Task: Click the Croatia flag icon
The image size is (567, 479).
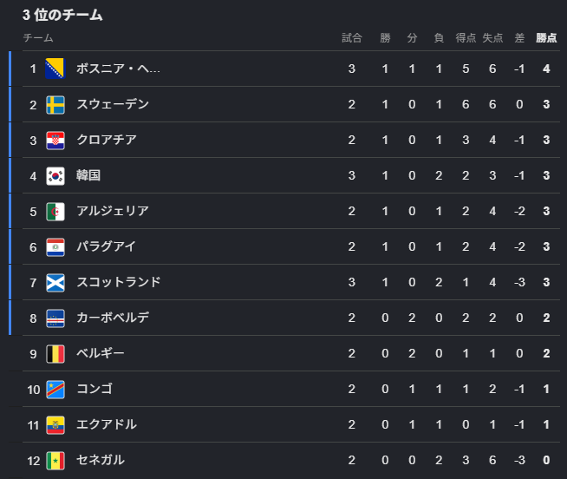Action: coord(55,140)
